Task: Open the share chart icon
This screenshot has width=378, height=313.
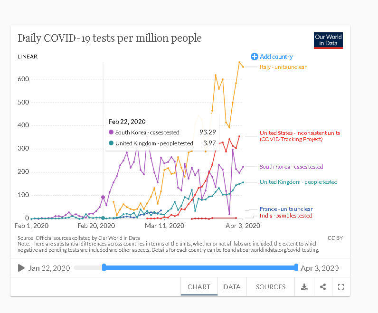Action: pyautogui.click(x=323, y=287)
